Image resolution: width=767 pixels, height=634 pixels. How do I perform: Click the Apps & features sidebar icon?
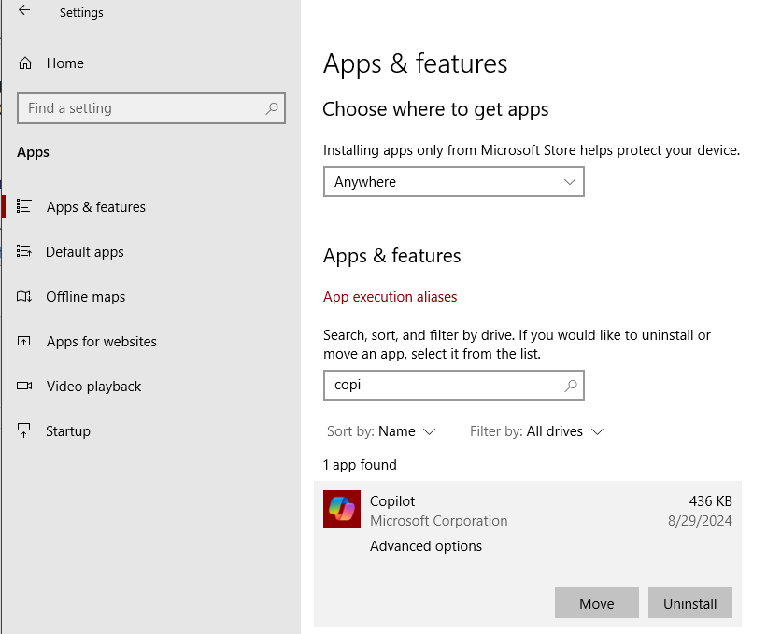[x=24, y=206]
